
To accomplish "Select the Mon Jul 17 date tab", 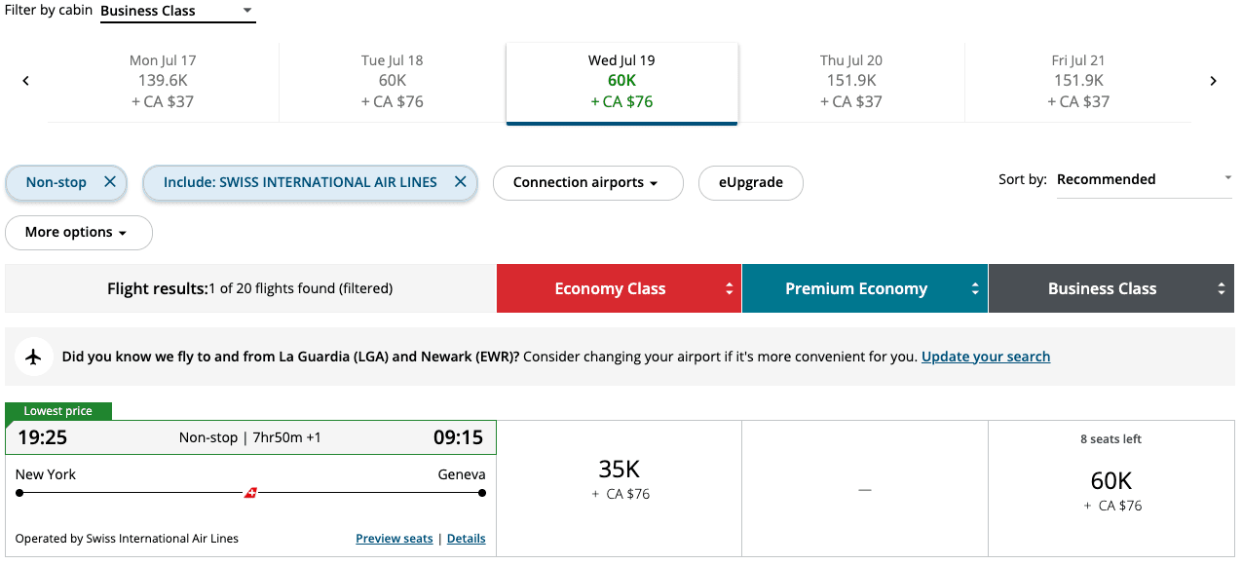I will click(163, 81).
